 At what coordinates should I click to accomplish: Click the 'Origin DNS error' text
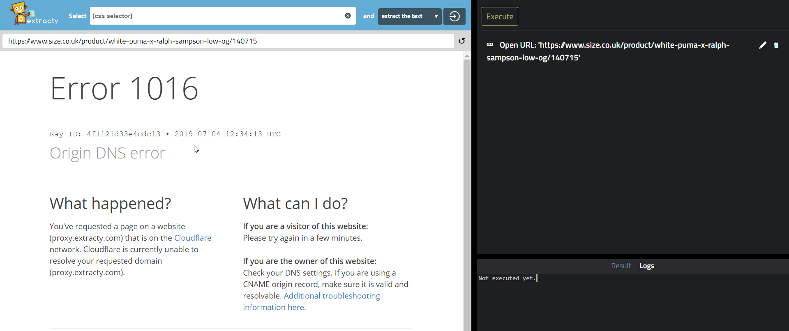point(107,153)
